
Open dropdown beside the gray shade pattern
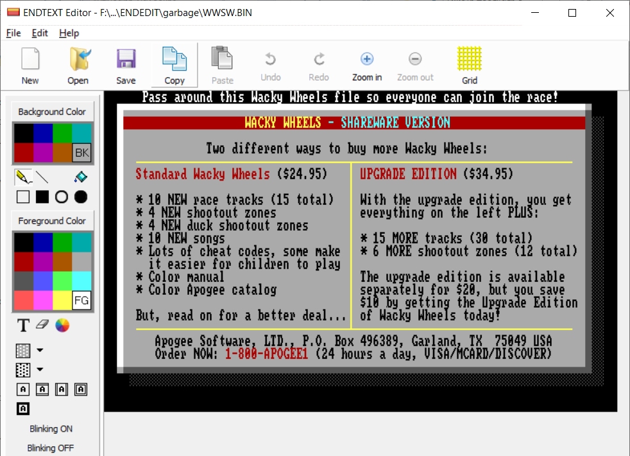pos(40,350)
